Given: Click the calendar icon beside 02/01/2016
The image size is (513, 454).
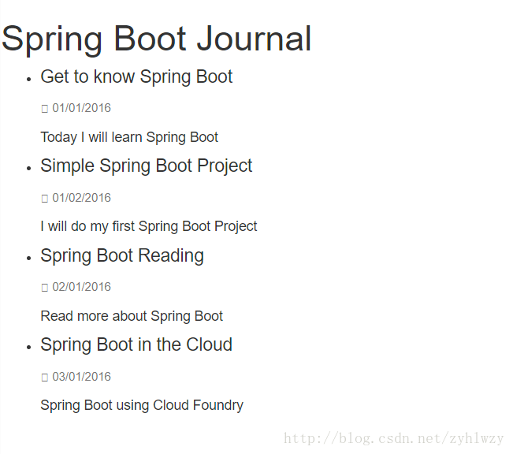Looking at the screenshot, I should pos(45,288).
